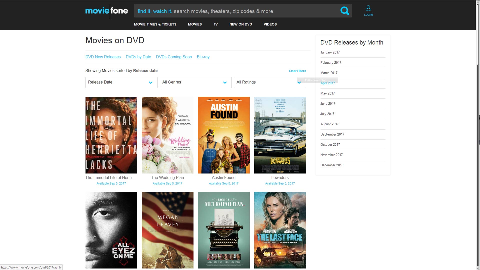
Task: Click the Austin Found title link
Action: [x=224, y=177]
